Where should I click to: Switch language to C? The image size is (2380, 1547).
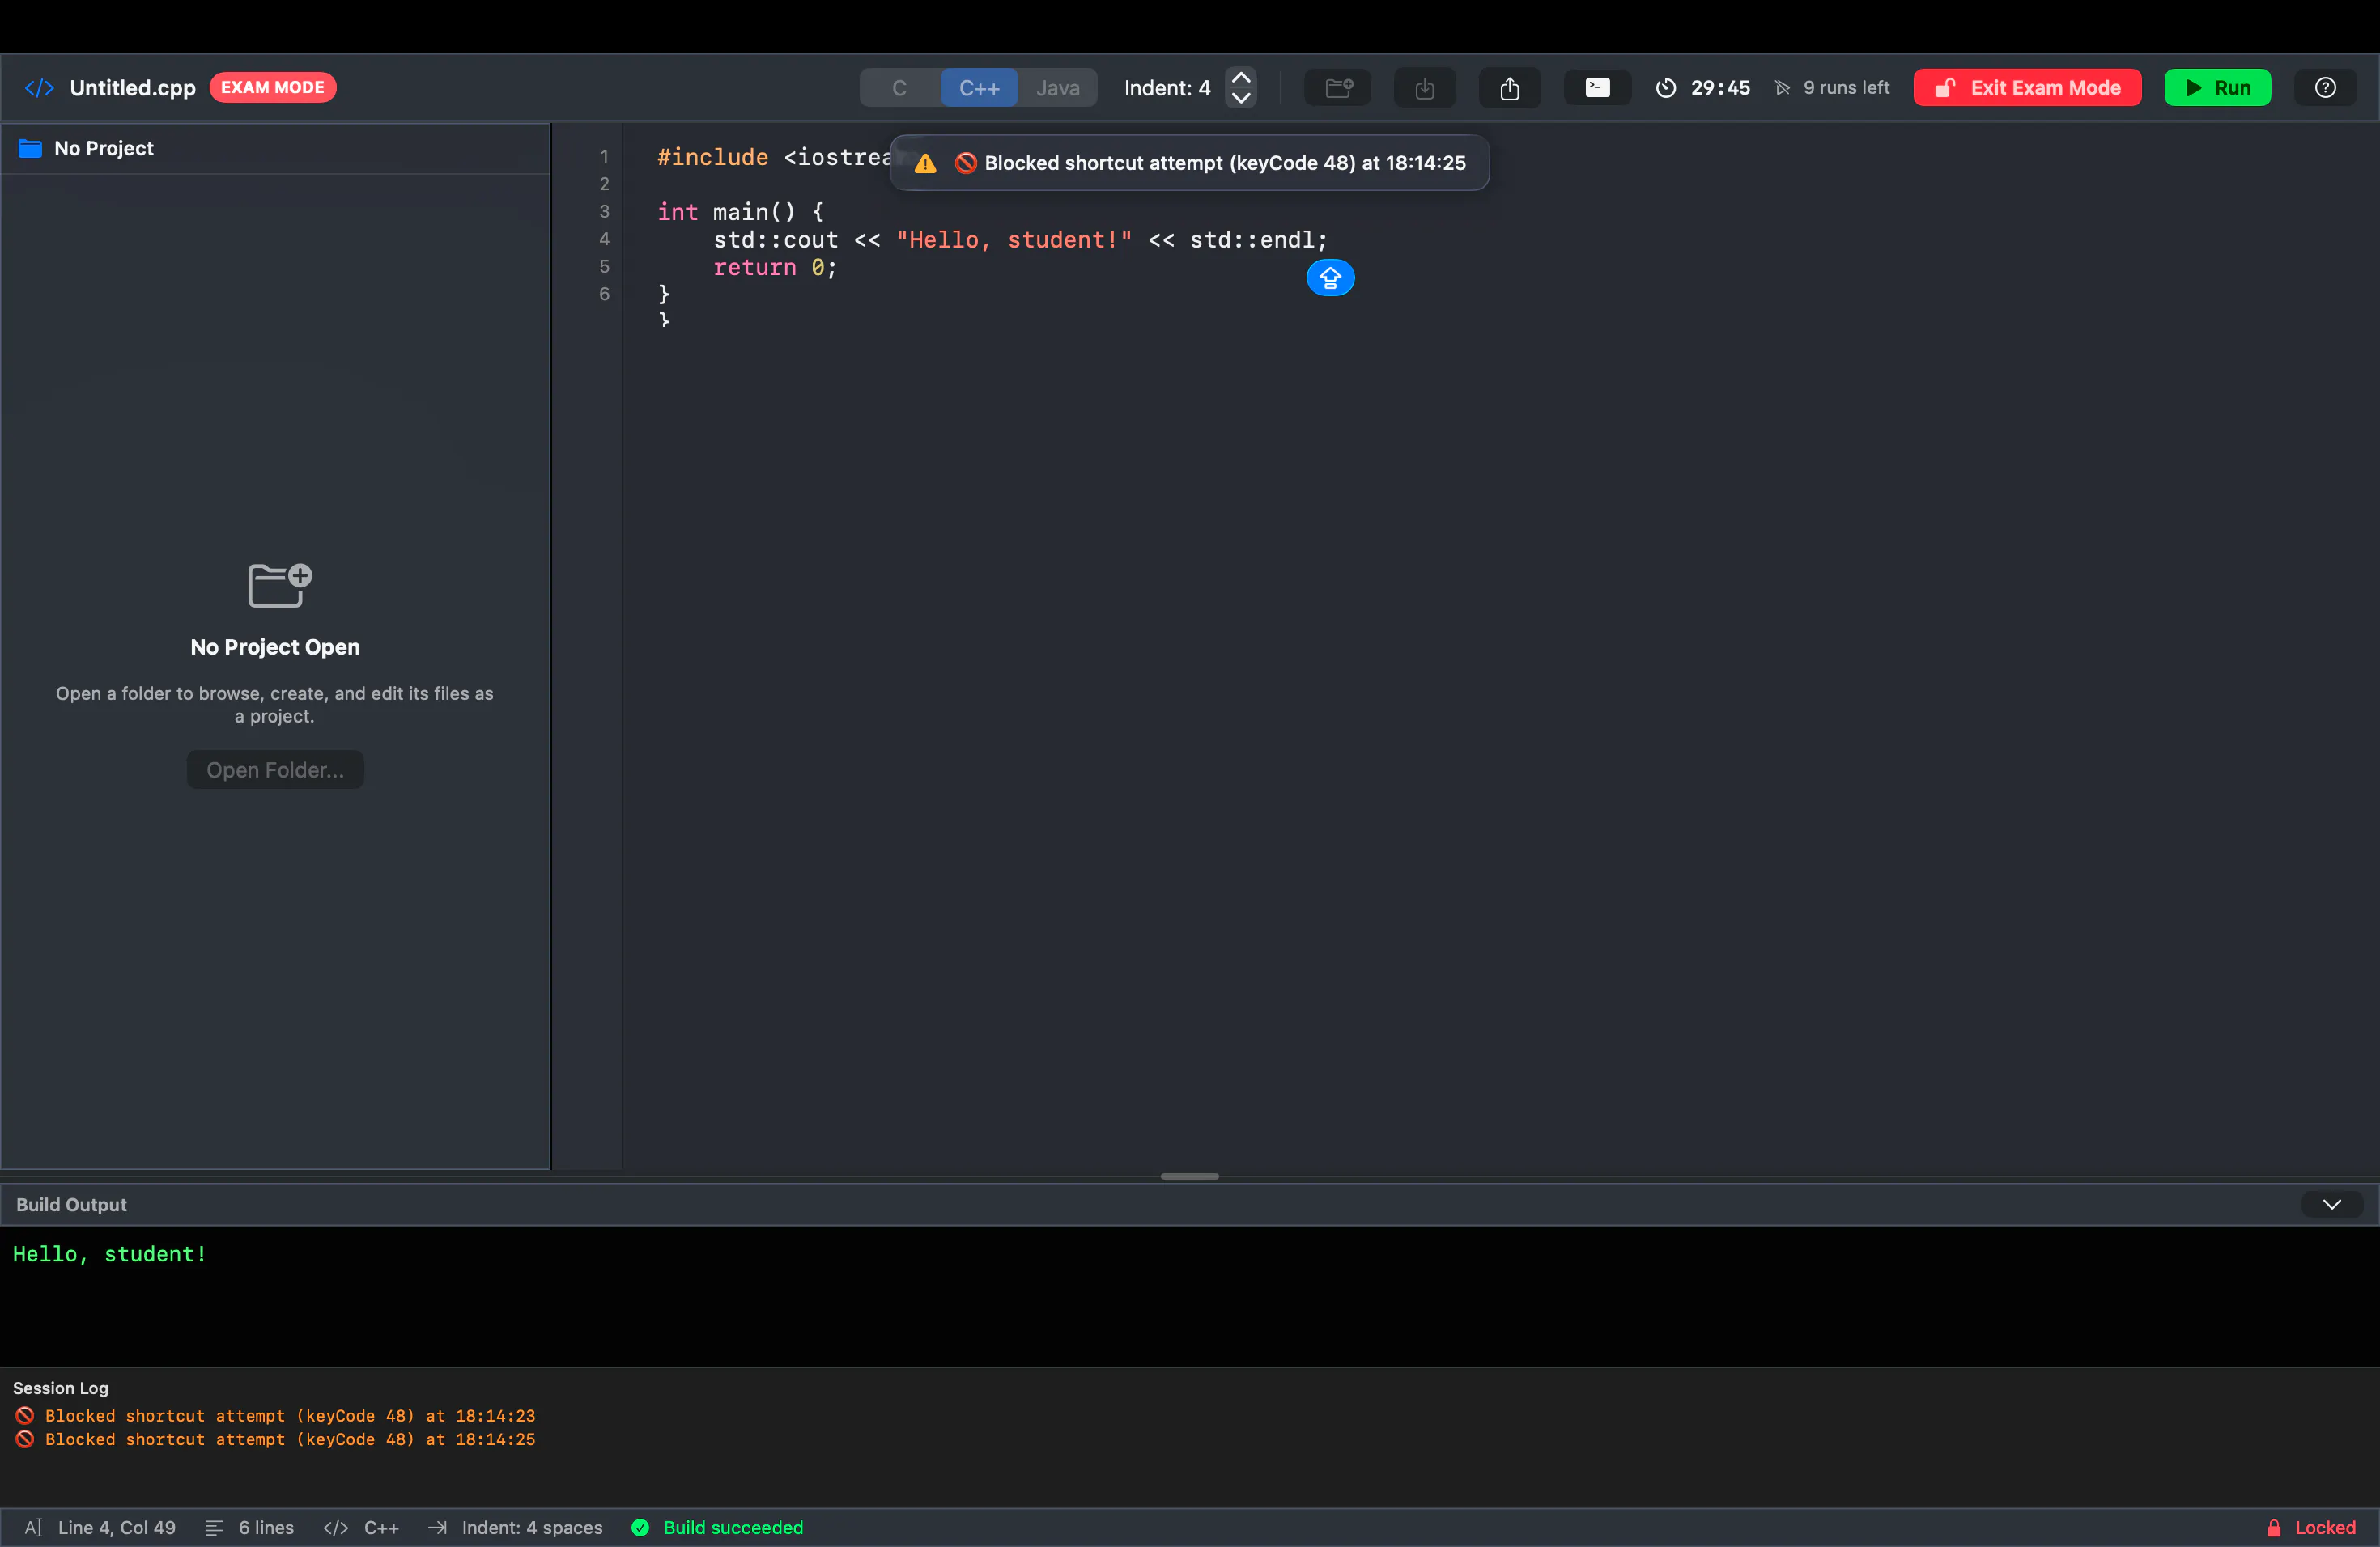pyautogui.click(x=899, y=88)
